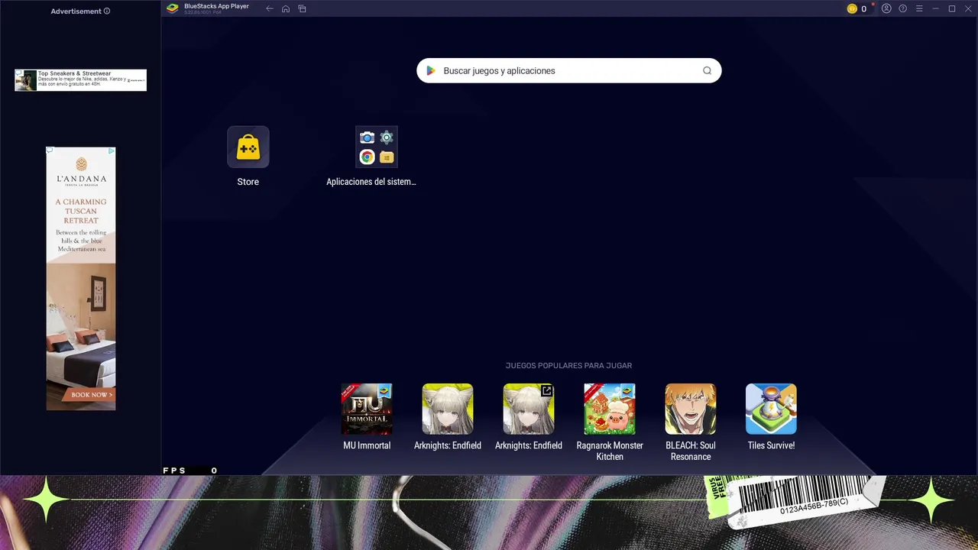Click the magnifier icon in search bar
The height and width of the screenshot is (550, 978).
[x=707, y=70]
